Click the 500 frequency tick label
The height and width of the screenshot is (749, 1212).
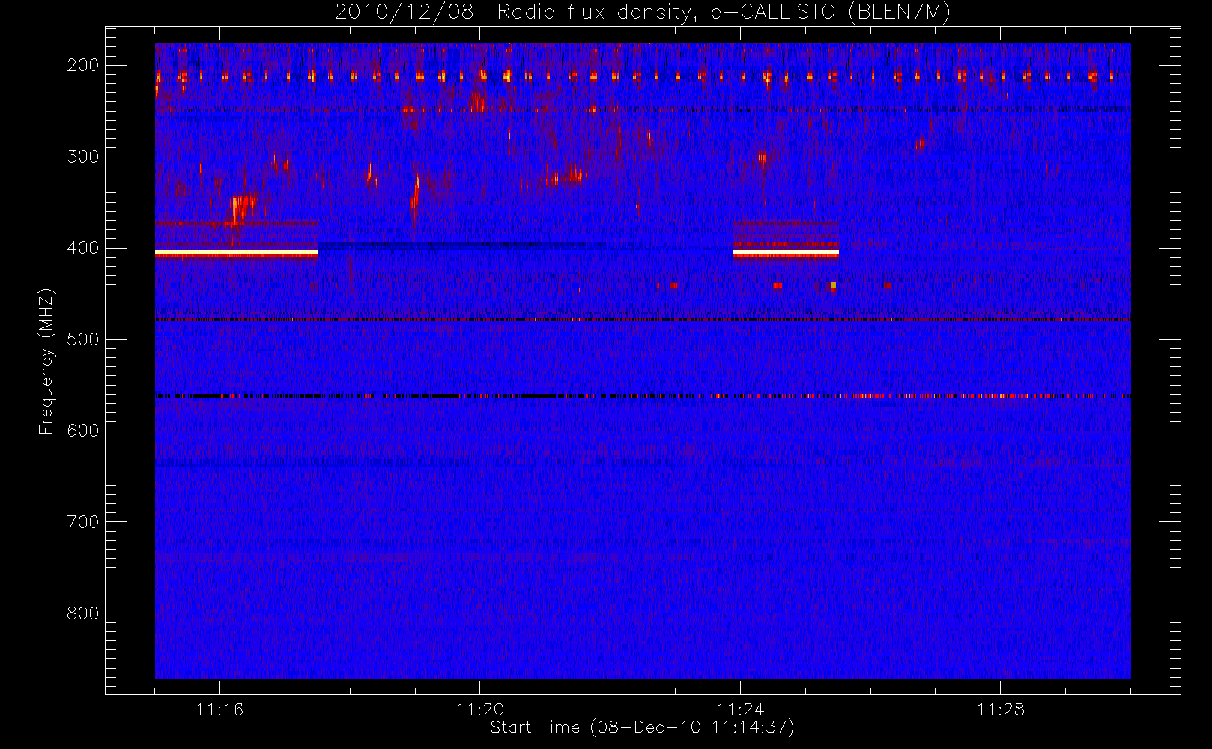coord(83,339)
